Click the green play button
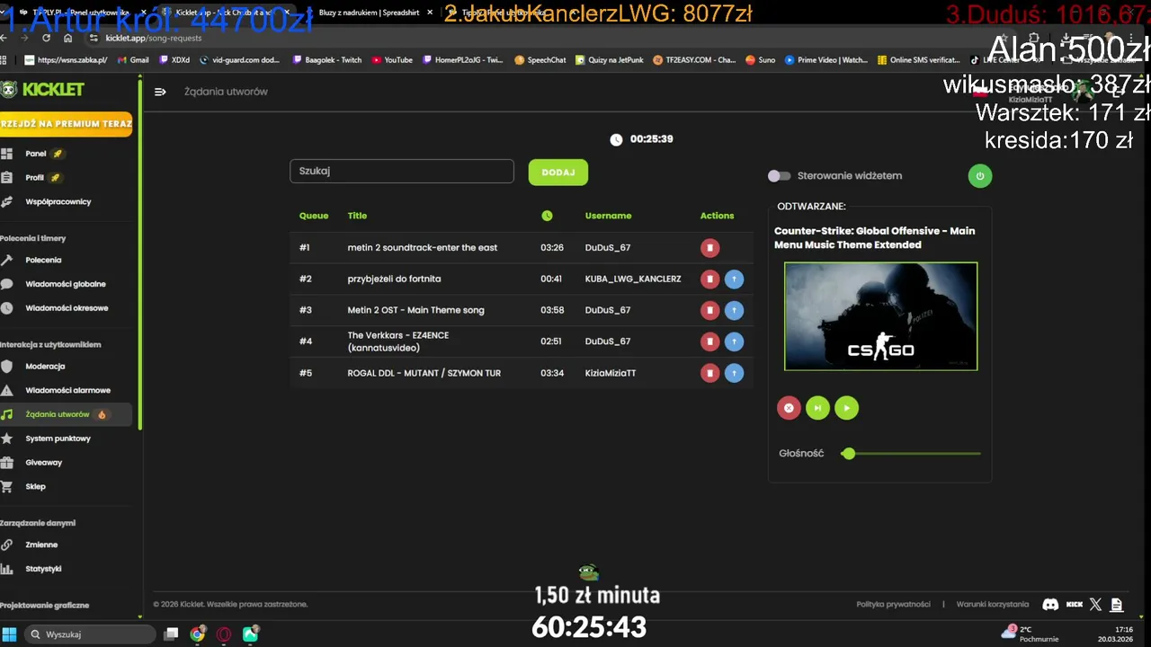This screenshot has height=647, width=1151. tap(846, 408)
